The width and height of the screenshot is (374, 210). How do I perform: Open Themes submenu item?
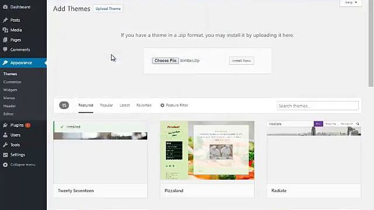tap(10, 74)
